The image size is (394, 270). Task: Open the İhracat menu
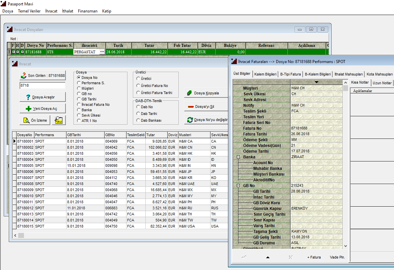pos(51,11)
